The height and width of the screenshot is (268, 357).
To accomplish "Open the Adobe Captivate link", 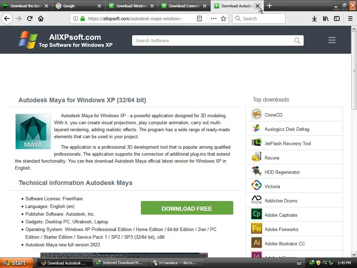I will pos(281,215).
